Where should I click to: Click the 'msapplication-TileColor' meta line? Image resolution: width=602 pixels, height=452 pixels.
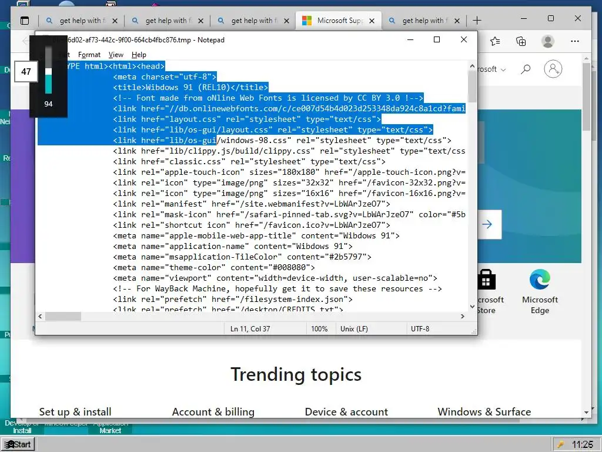click(x=242, y=257)
